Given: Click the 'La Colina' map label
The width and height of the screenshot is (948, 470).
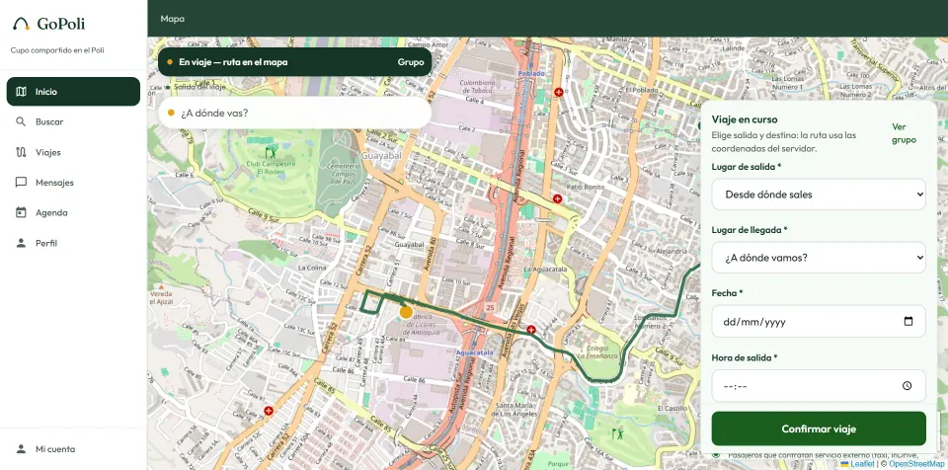Looking at the screenshot, I should point(312,267).
